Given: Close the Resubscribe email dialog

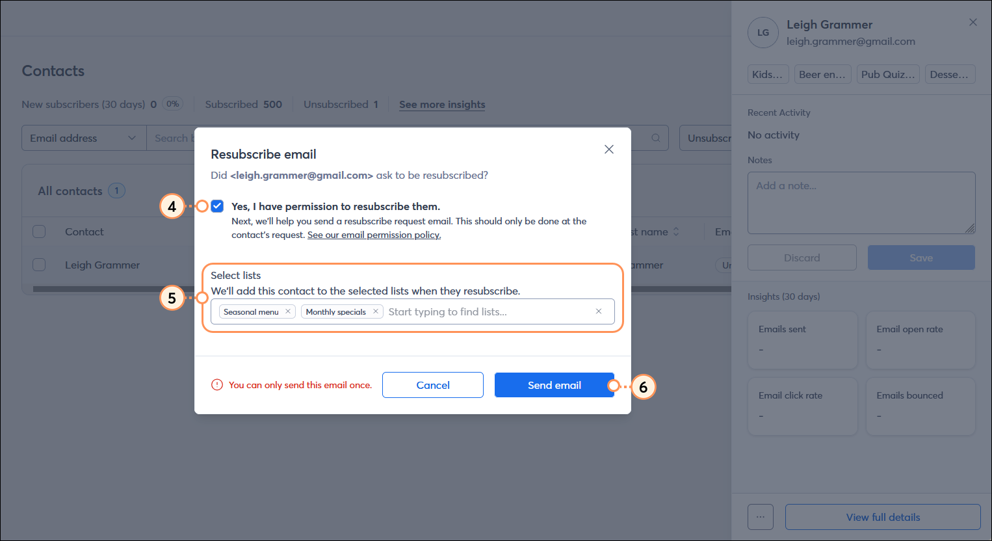Looking at the screenshot, I should pos(609,150).
